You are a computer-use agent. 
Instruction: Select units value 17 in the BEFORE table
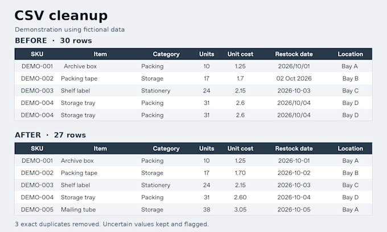click(207, 78)
